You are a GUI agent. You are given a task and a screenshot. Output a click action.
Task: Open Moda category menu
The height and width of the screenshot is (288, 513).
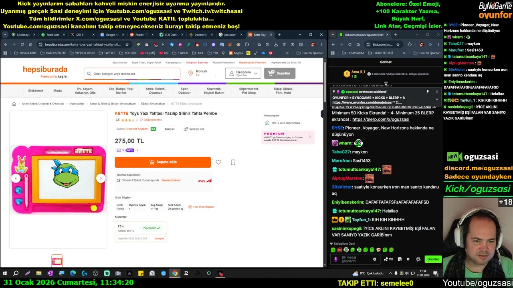coord(58,91)
